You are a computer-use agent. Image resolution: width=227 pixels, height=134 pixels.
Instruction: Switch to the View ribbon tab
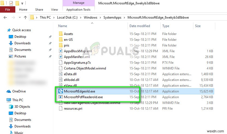[x=54, y=10]
